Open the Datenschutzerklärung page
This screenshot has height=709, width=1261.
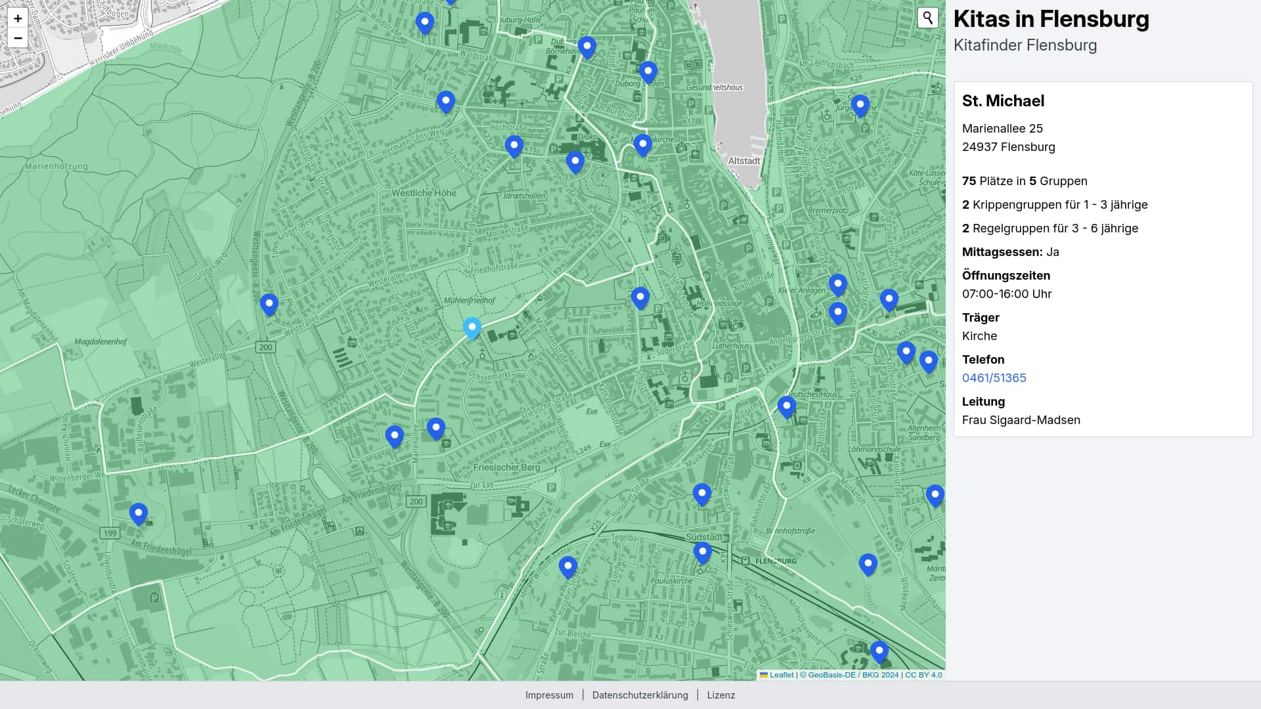pos(640,695)
